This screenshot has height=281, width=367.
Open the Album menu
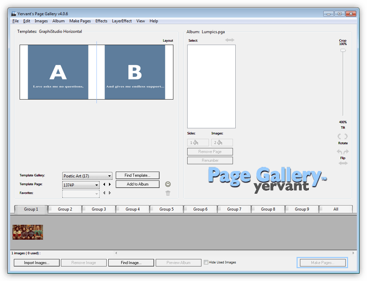click(x=59, y=21)
